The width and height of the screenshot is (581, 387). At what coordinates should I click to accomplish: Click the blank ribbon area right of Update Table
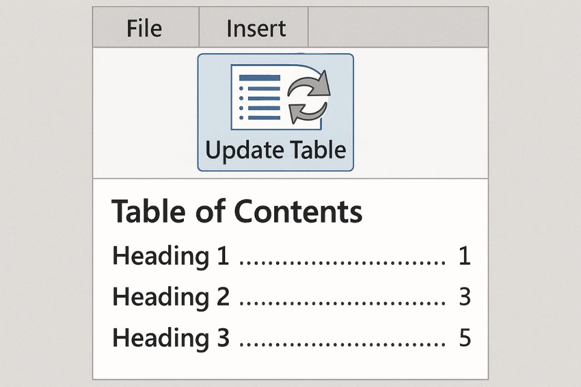coord(421,112)
